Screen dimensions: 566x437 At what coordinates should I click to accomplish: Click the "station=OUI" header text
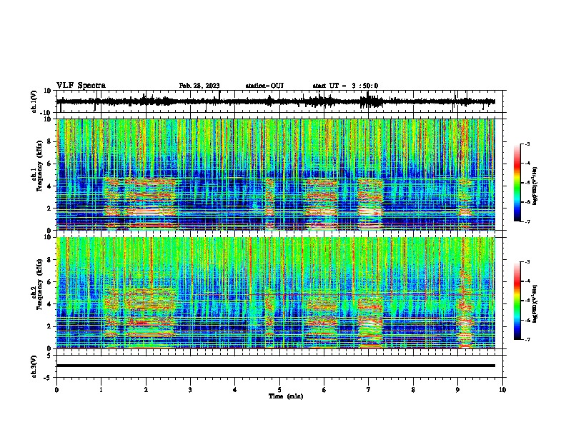264,86
